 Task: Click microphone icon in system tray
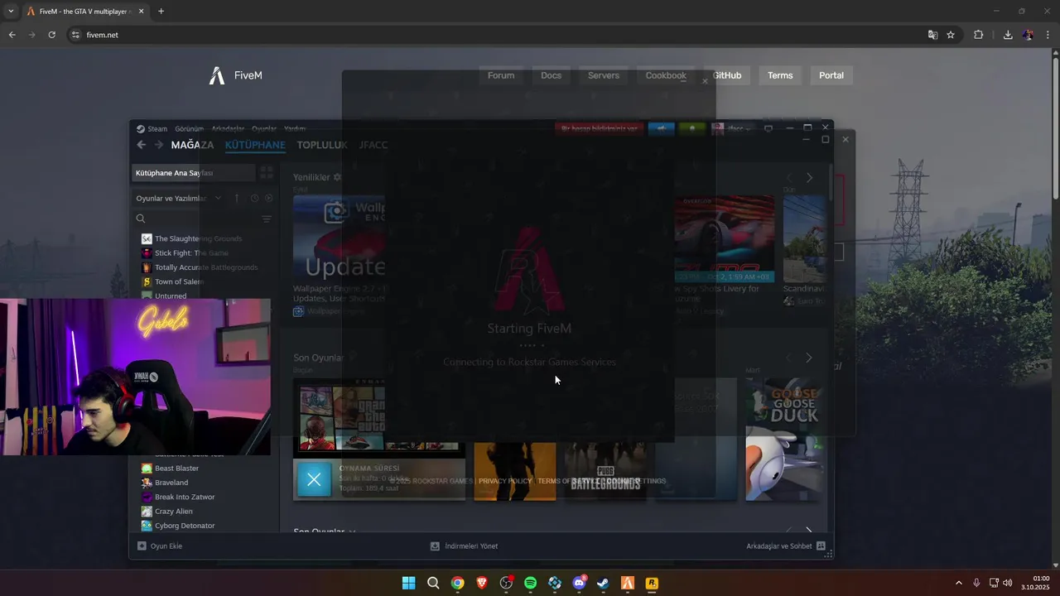[x=976, y=583]
